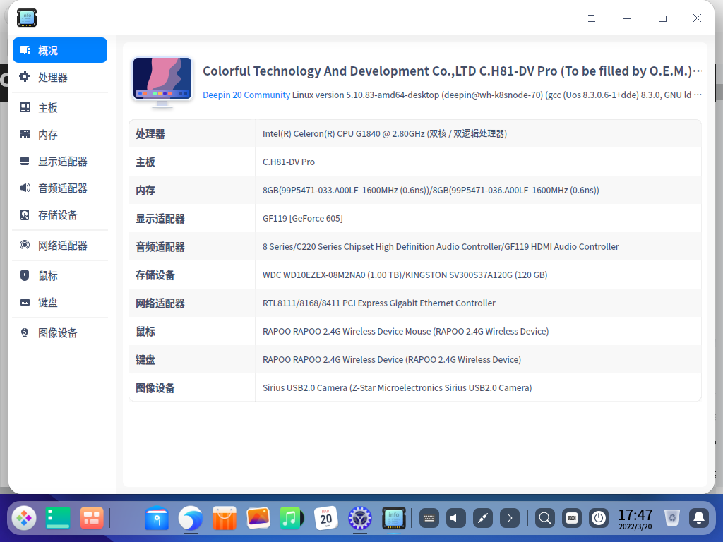Viewport: 723px width, 542px height.
Task: Click the WDC WD10EZEX storage value
Action: click(x=405, y=275)
